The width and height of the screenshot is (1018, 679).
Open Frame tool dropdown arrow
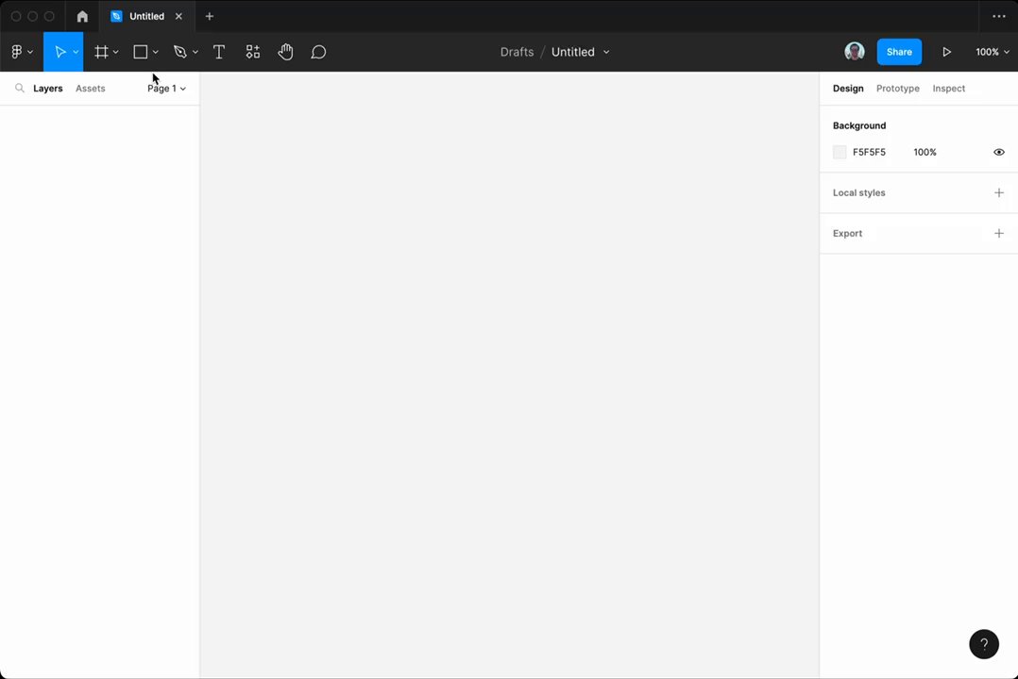115,52
